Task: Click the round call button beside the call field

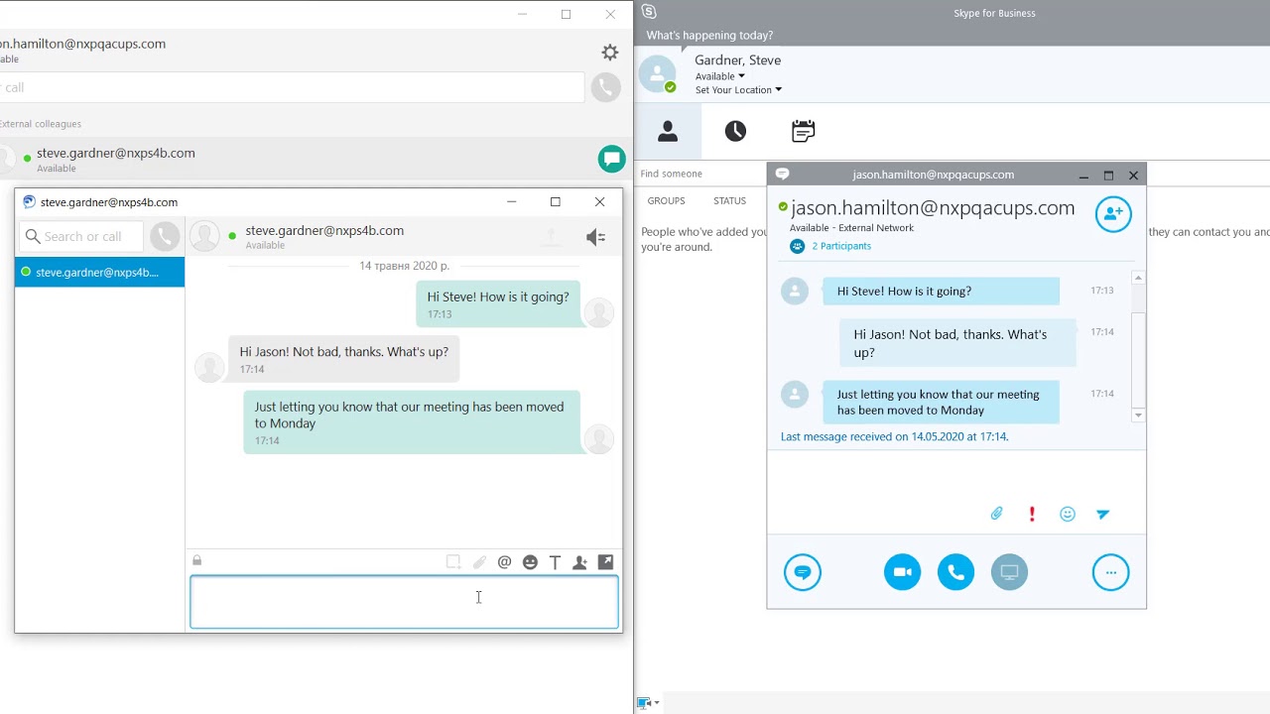Action: (605, 87)
